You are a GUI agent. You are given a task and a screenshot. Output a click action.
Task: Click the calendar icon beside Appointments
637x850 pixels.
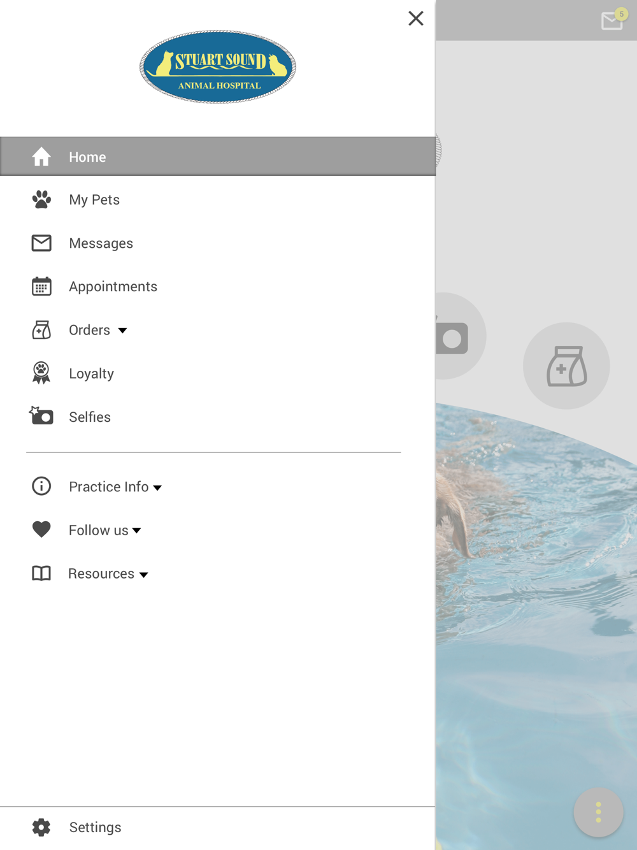coord(41,286)
